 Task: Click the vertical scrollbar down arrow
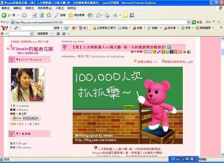pos(223,154)
